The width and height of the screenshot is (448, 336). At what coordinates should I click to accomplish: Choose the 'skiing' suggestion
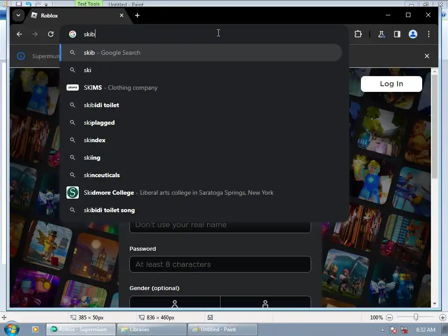click(x=201, y=157)
